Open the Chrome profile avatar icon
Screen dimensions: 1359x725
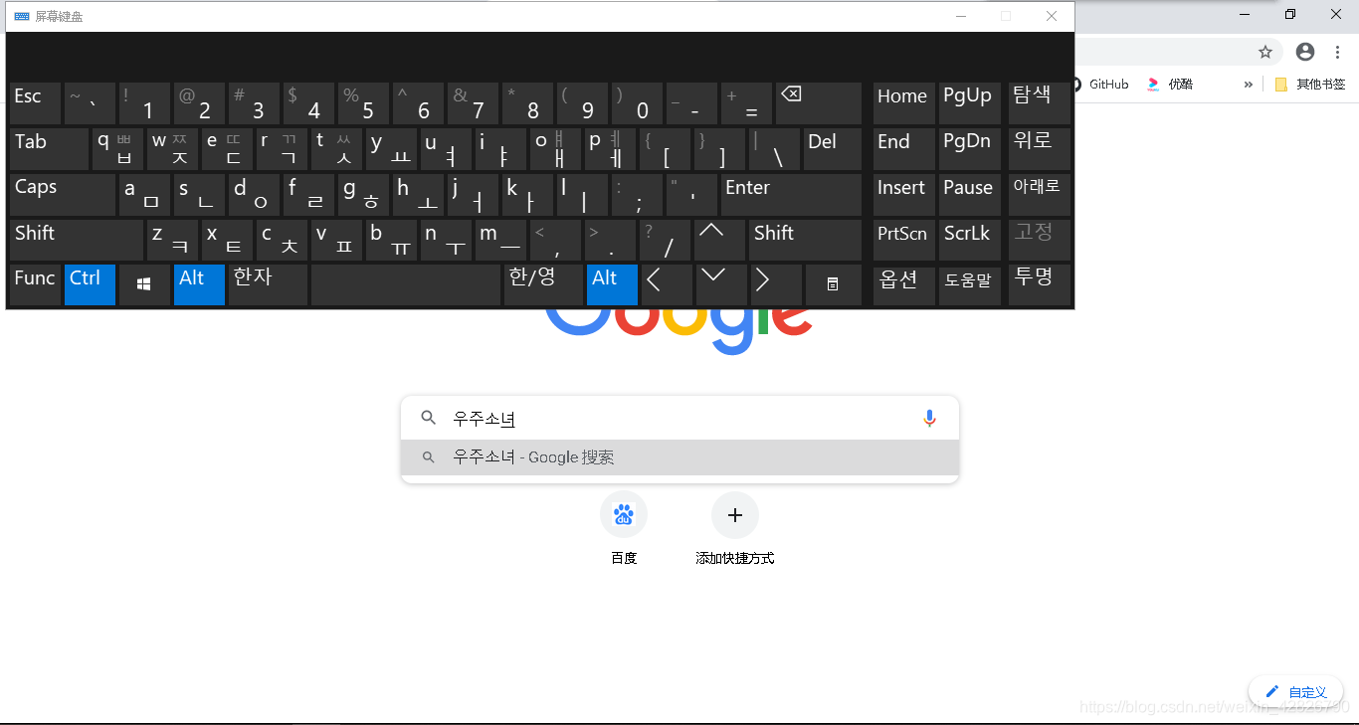click(x=1305, y=52)
